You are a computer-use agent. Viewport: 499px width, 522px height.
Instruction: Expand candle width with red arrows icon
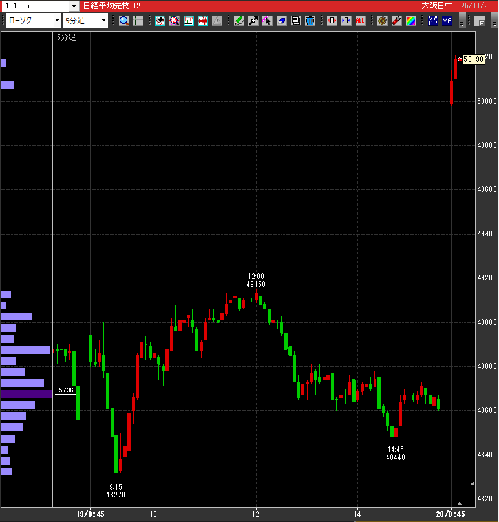click(x=332, y=21)
